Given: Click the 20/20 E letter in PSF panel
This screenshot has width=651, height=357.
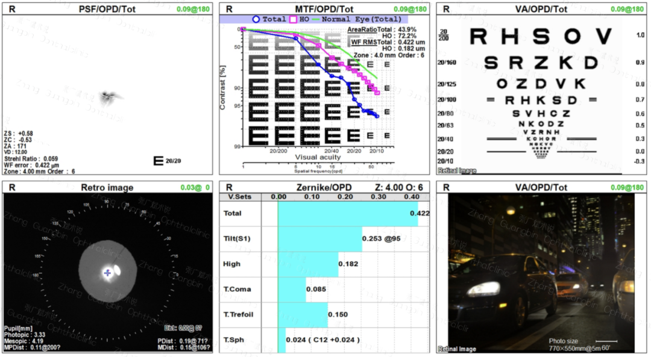Looking at the screenshot, I should pos(159,161).
